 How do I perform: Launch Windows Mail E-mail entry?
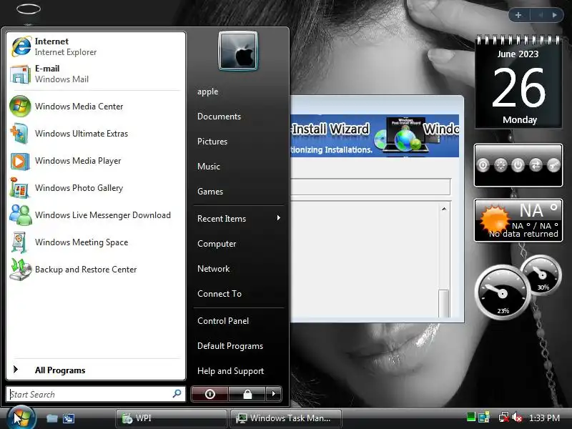click(96, 74)
